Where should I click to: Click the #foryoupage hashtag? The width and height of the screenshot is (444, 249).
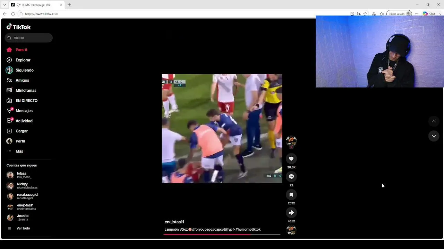[x=202, y=229]
